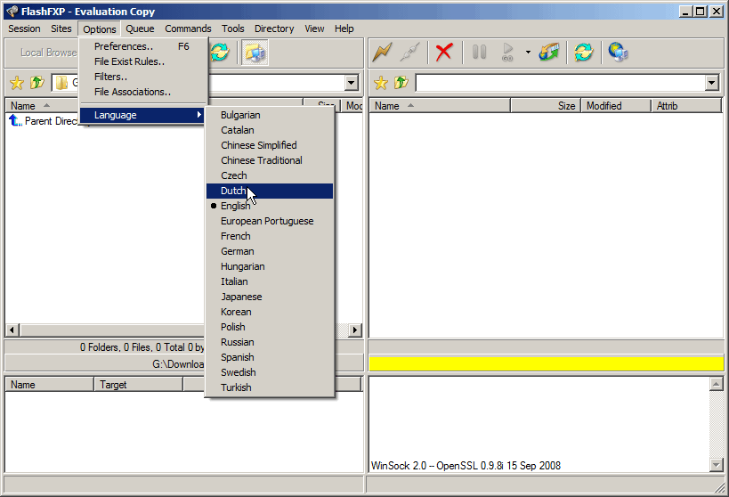Image resolution: width=729 pixels, height=497 pixels.
Task: Sort right pane by Attrib column
Action: click(x=686, y=106)
